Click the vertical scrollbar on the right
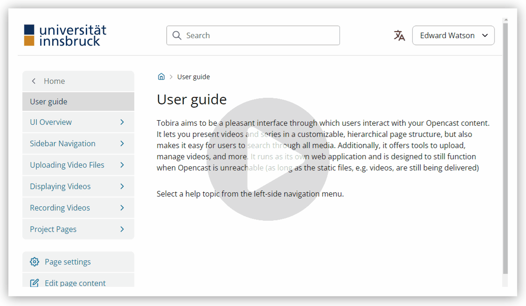 pyautogui.click(x=505, y=140)
